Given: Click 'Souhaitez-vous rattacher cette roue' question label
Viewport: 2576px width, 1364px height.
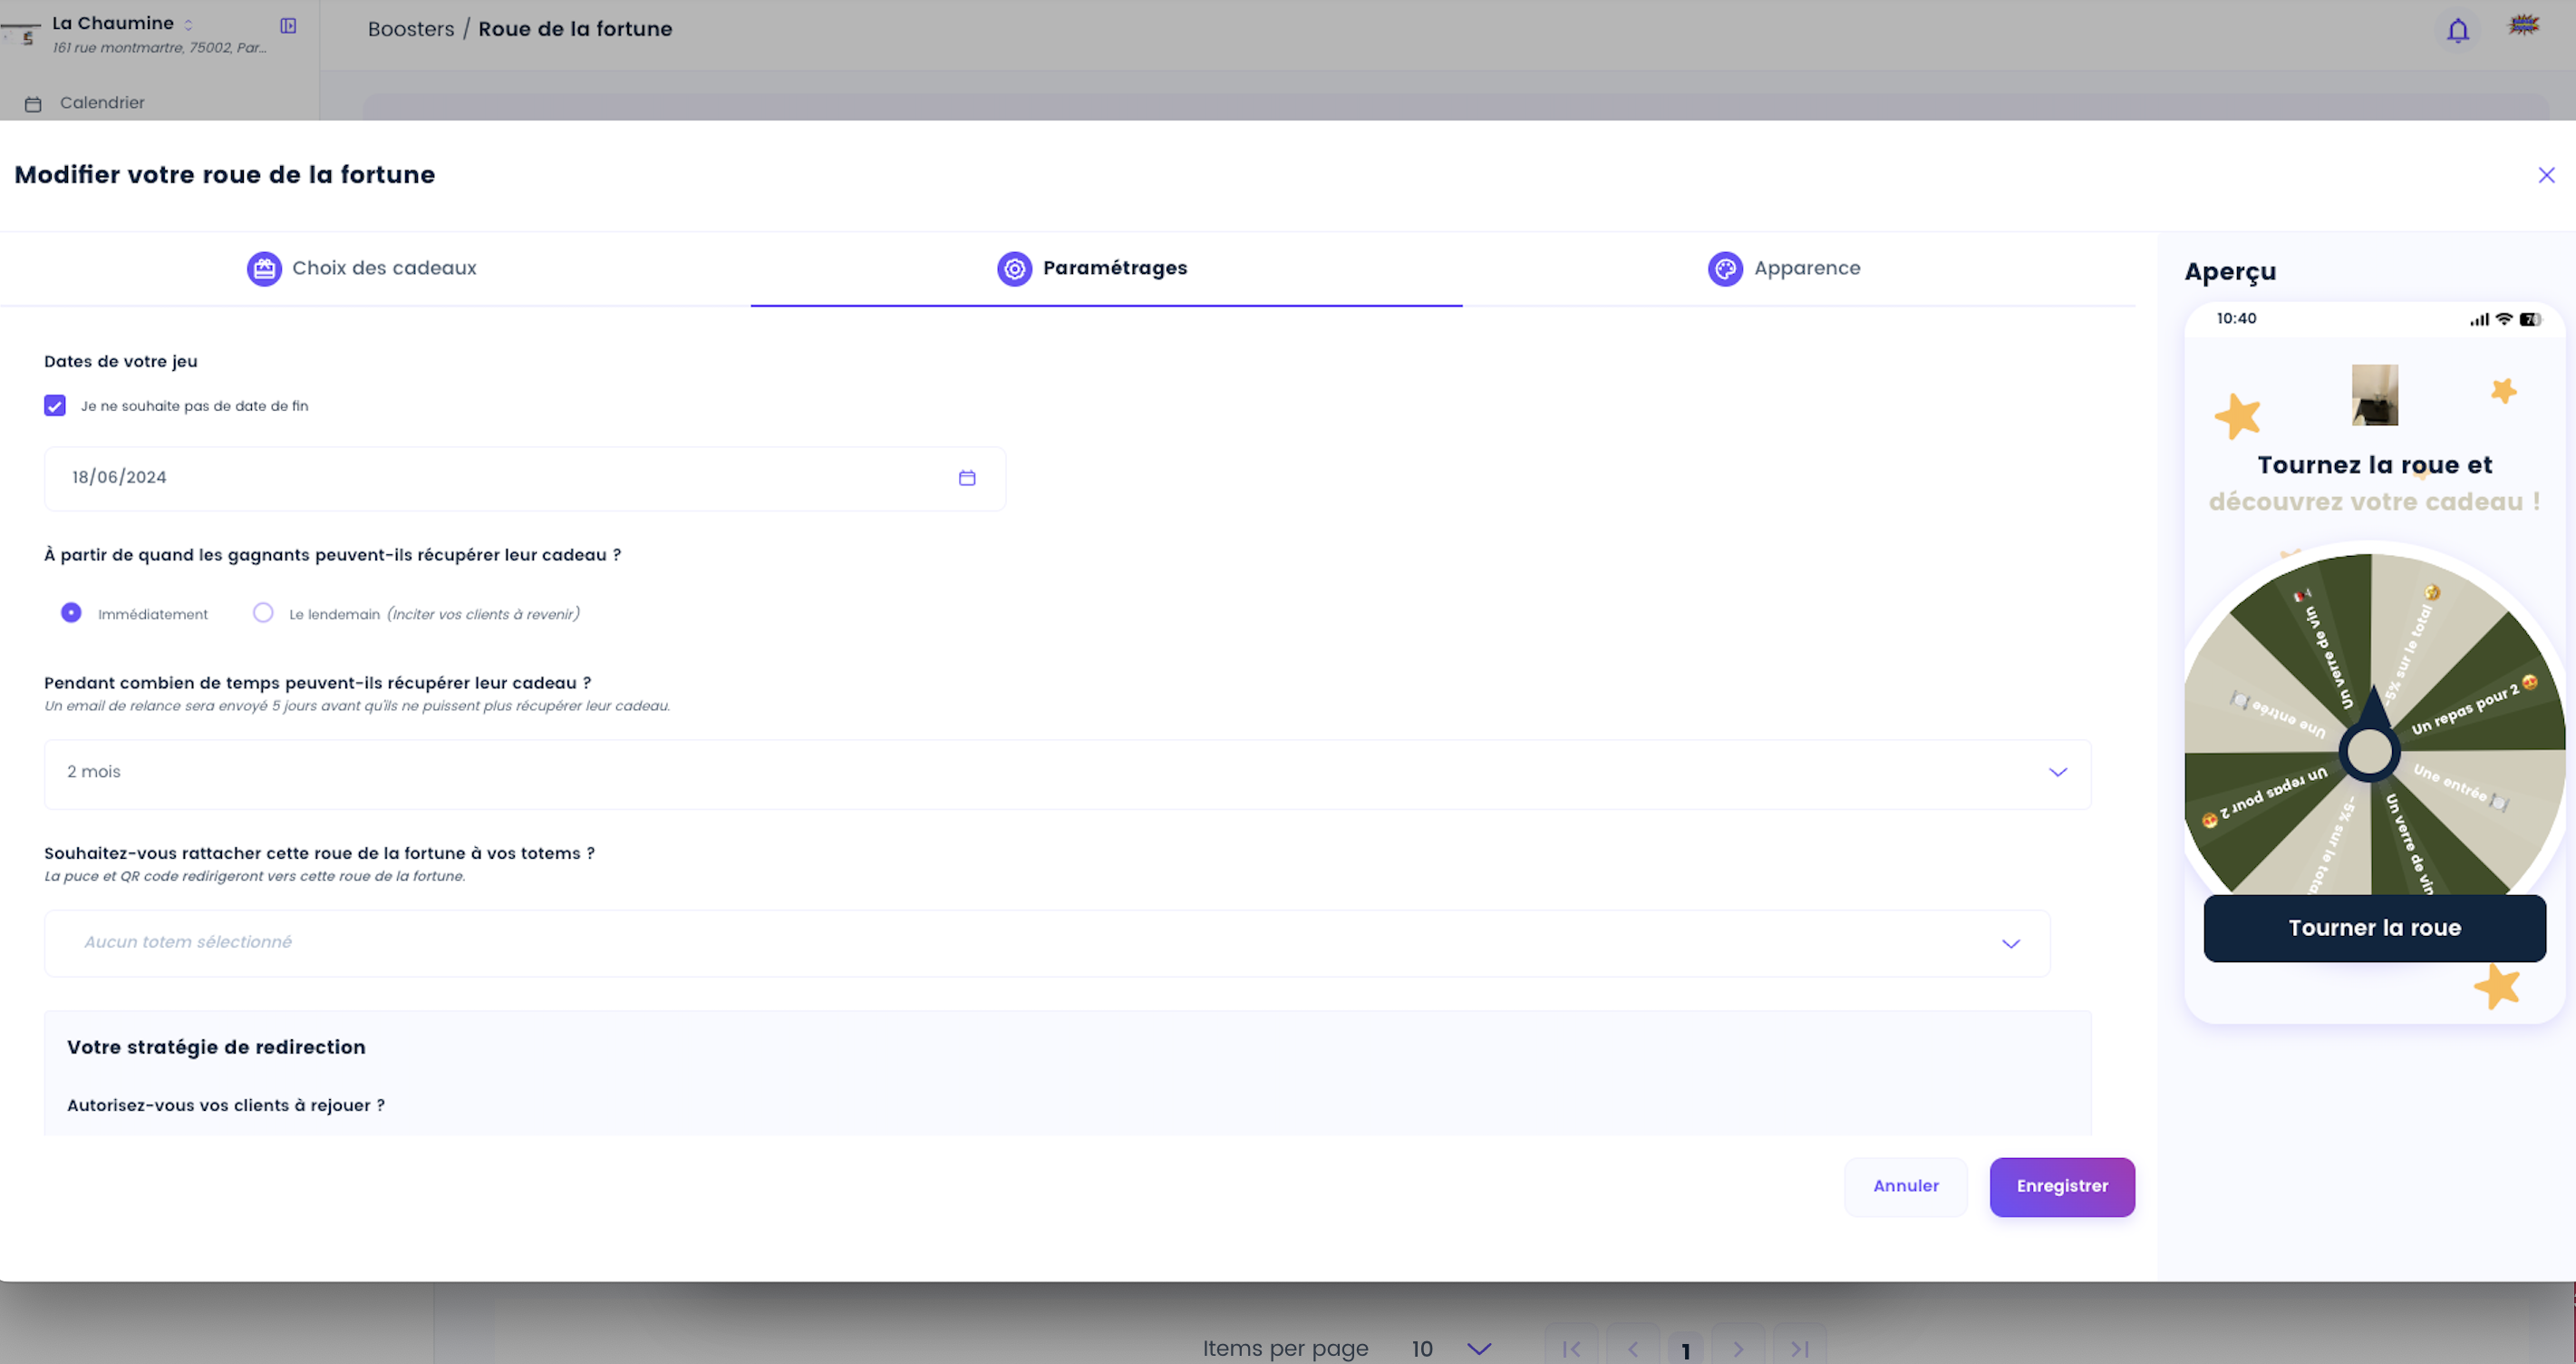Looking at the screenshot, I should pos(320,852).
